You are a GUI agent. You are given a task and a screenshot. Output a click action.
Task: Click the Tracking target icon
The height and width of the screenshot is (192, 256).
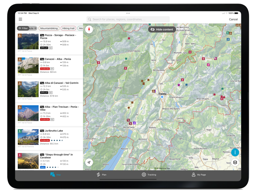(x=144, y=174)
